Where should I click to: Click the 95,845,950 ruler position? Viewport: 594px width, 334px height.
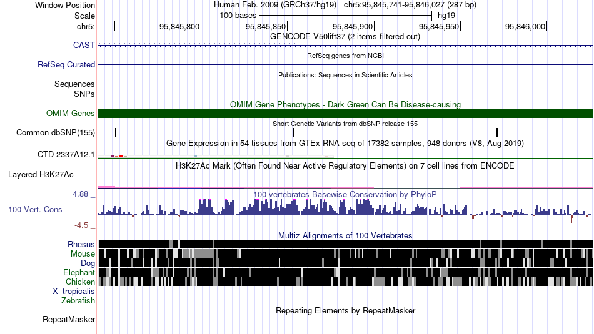439,26
